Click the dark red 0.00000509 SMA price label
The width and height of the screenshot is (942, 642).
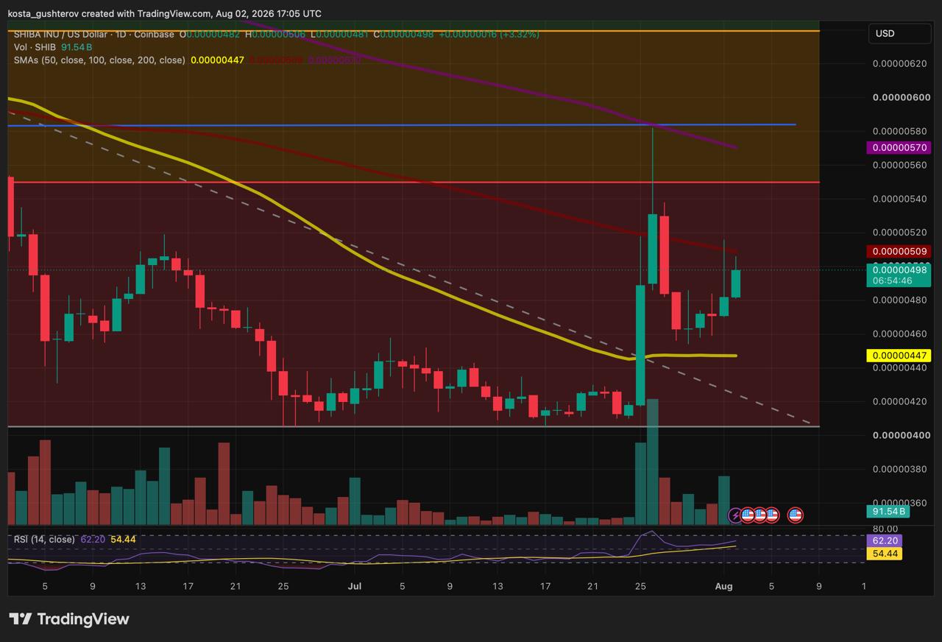tap(899, 252)
